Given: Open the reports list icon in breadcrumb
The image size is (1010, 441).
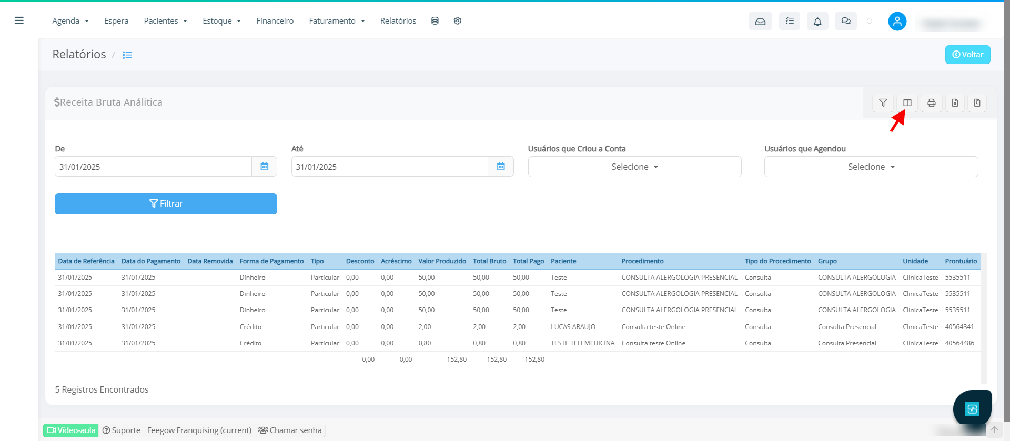Looking at the screenshot, I should [127, 55].
